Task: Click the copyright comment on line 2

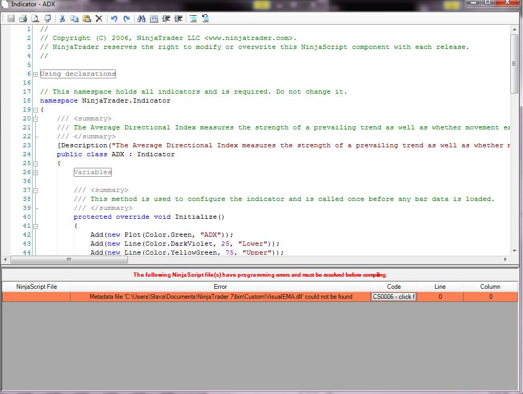Action: (x=168, y=38)
